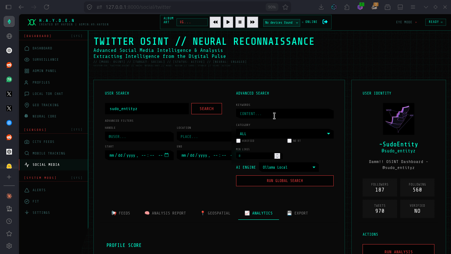
Task: Go back in browser history
Action: [x=21, y=7]
